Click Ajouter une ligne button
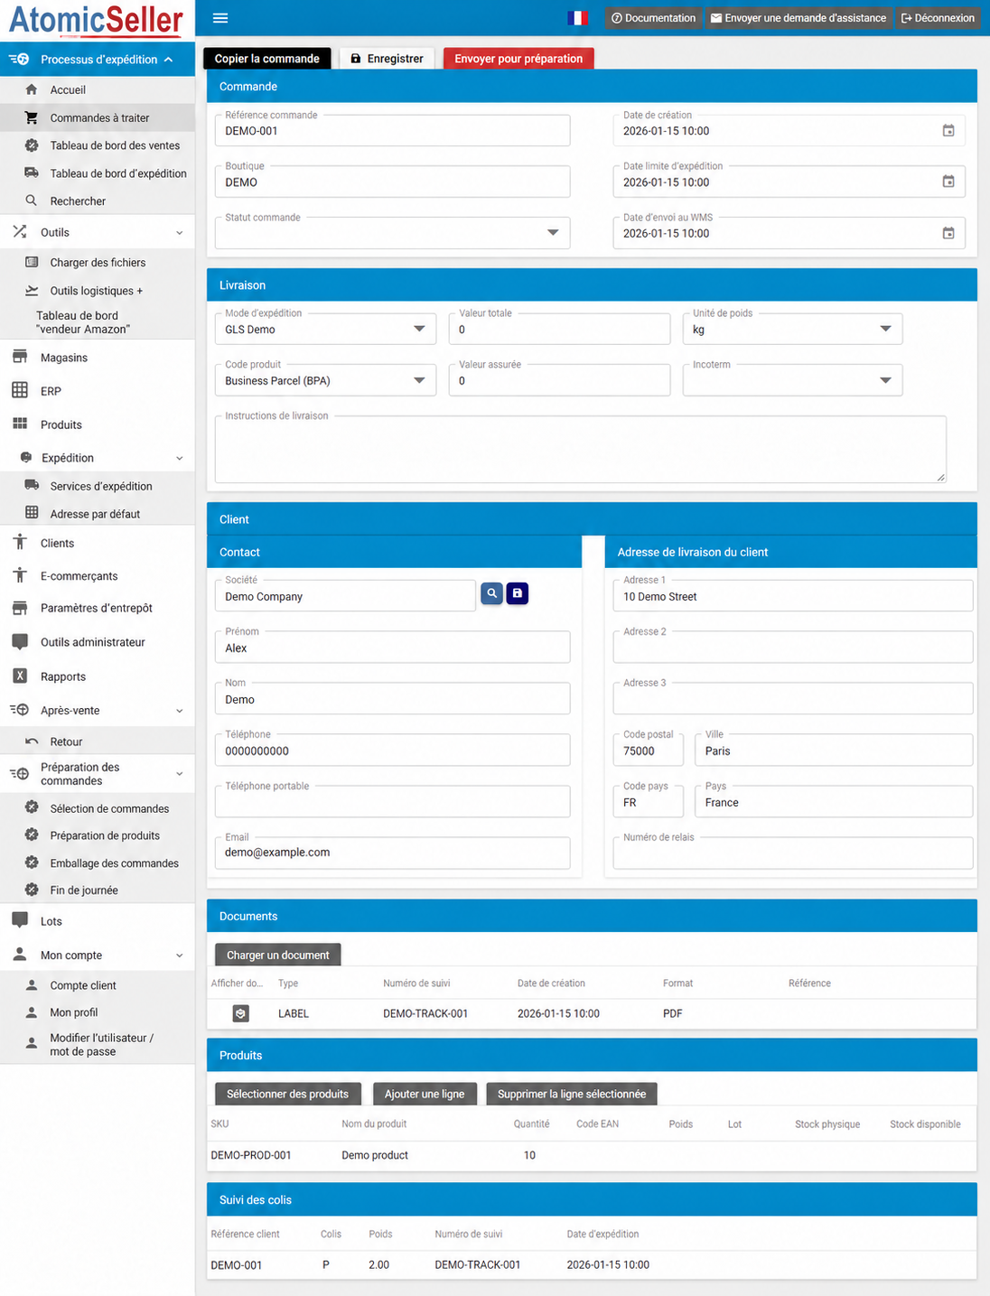 pos(425,1094)
